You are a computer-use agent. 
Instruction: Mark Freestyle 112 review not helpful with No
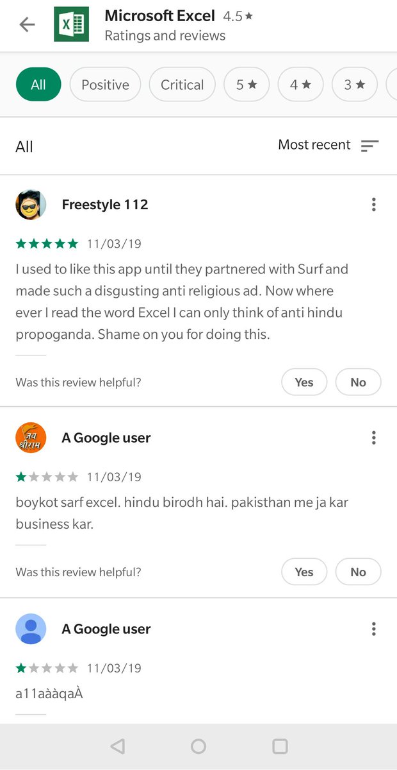pos(358,382)
